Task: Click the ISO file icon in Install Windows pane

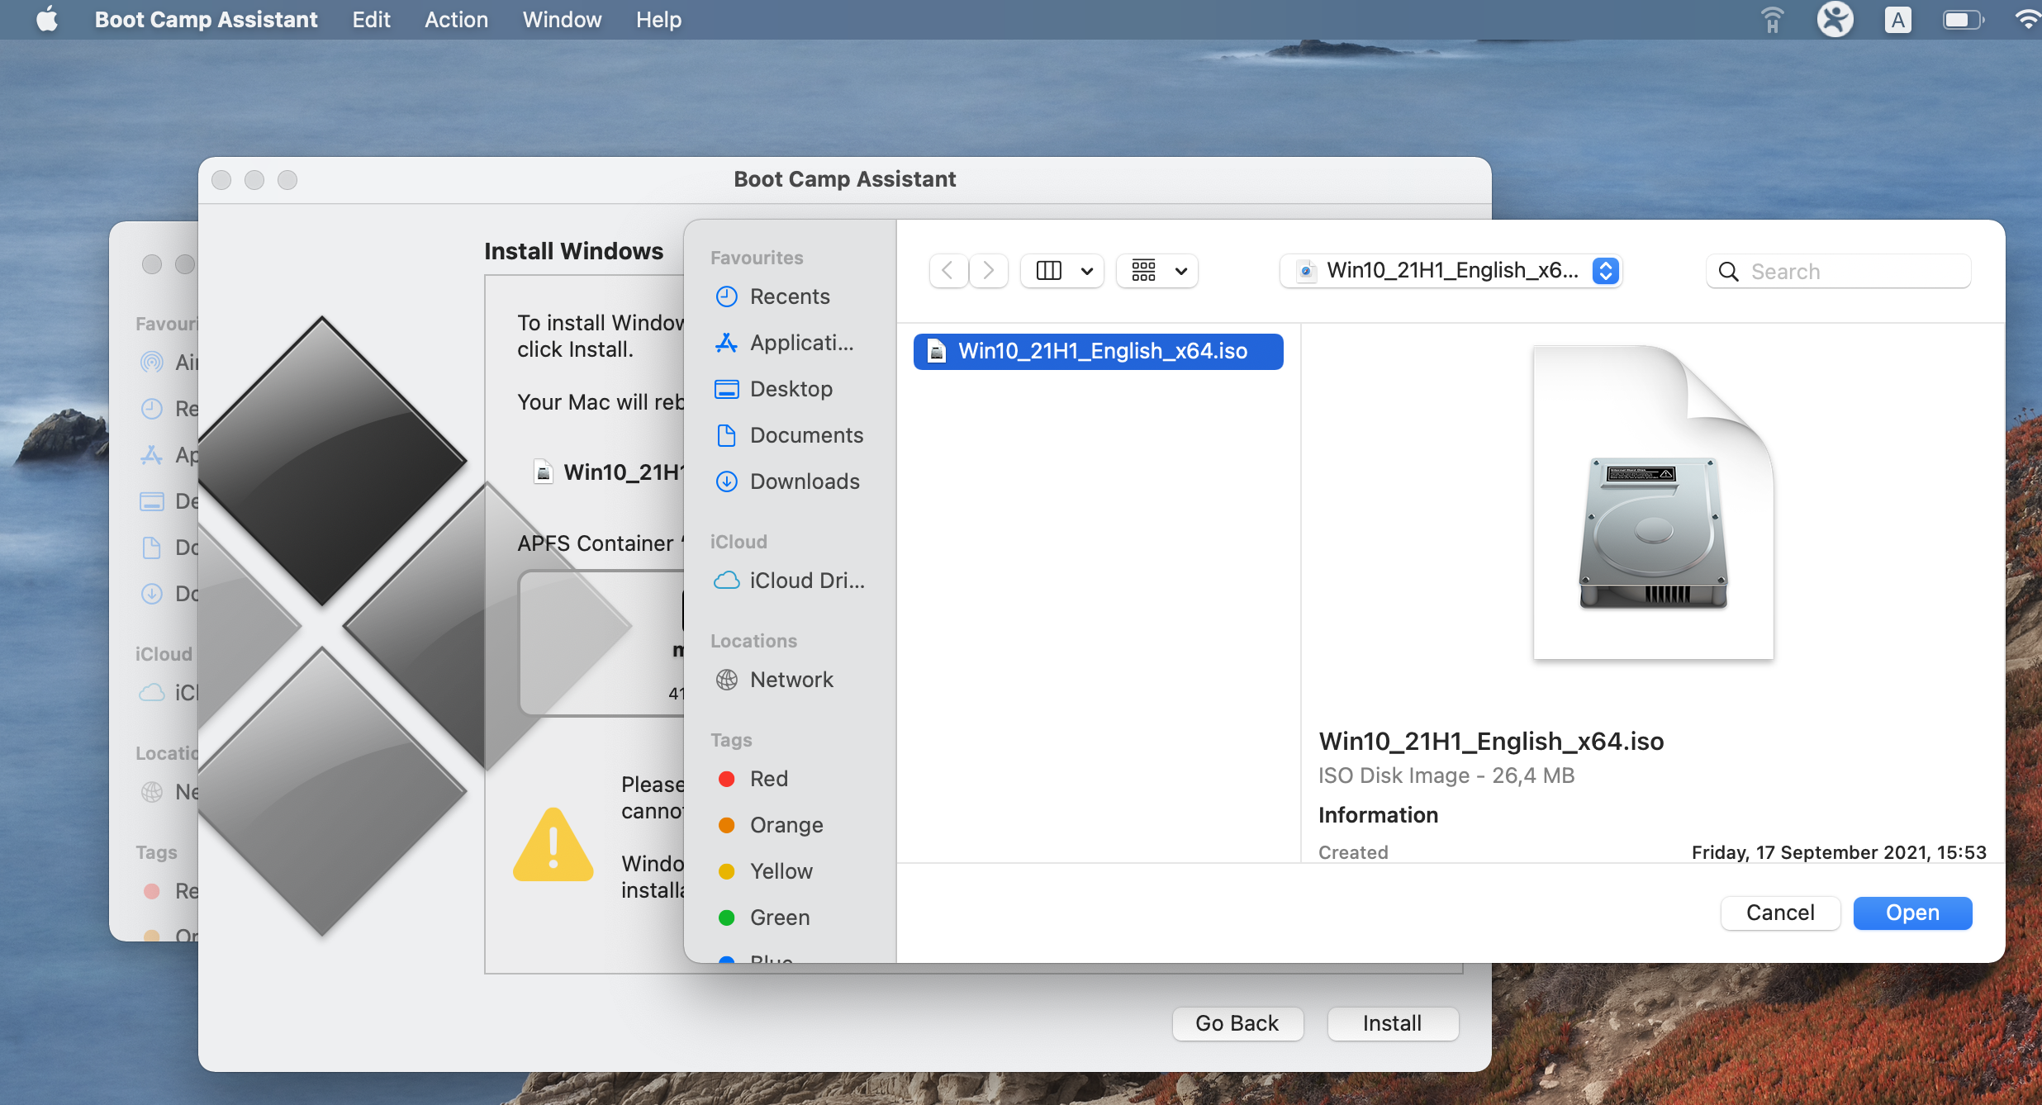Action: [544, 472]
